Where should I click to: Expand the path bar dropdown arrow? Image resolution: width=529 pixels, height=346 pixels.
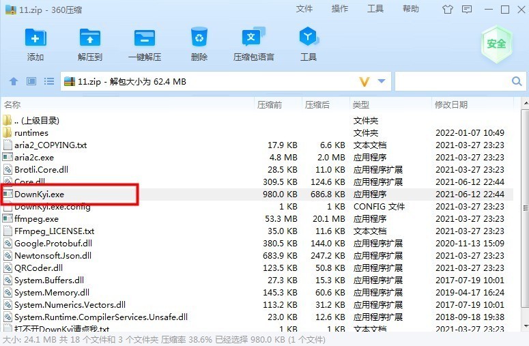pos(382,81)
